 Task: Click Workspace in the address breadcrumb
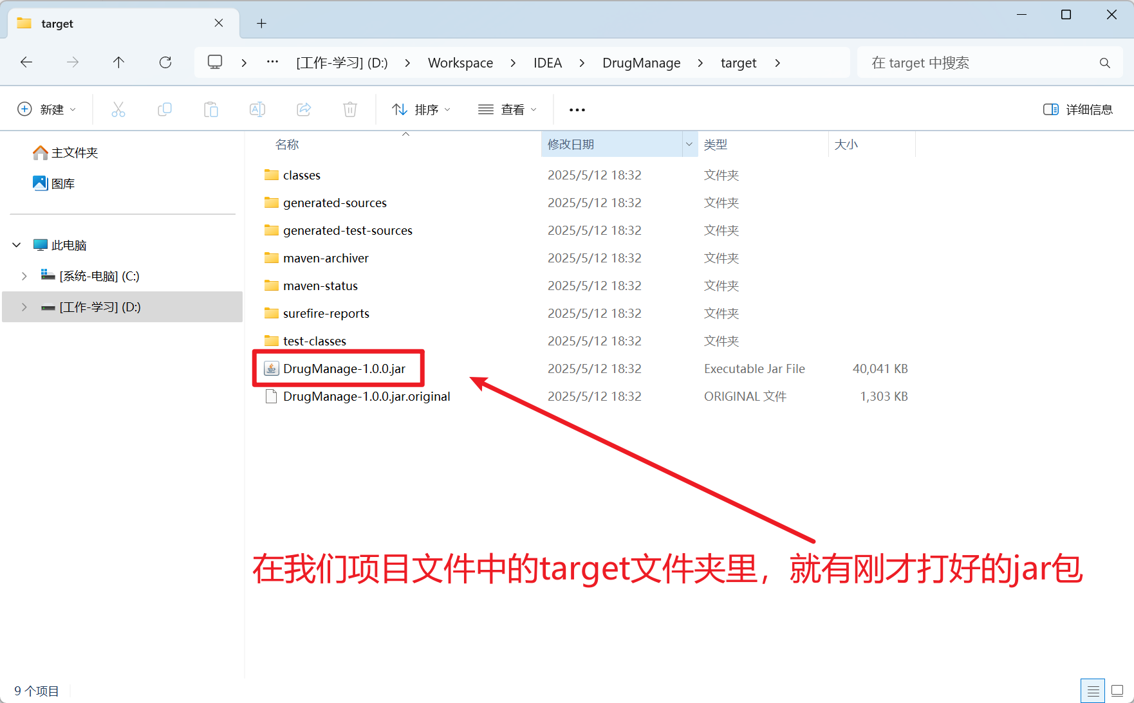460,63
